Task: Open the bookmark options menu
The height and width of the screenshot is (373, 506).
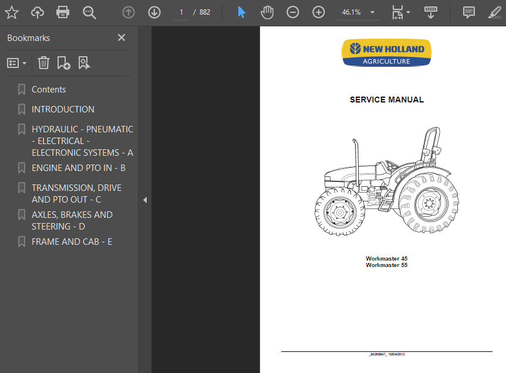Action: (x=18, y=63)
